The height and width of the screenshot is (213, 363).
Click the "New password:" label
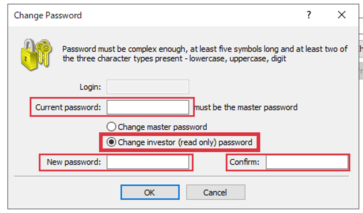pyautogui.click(x=74, y=162)
